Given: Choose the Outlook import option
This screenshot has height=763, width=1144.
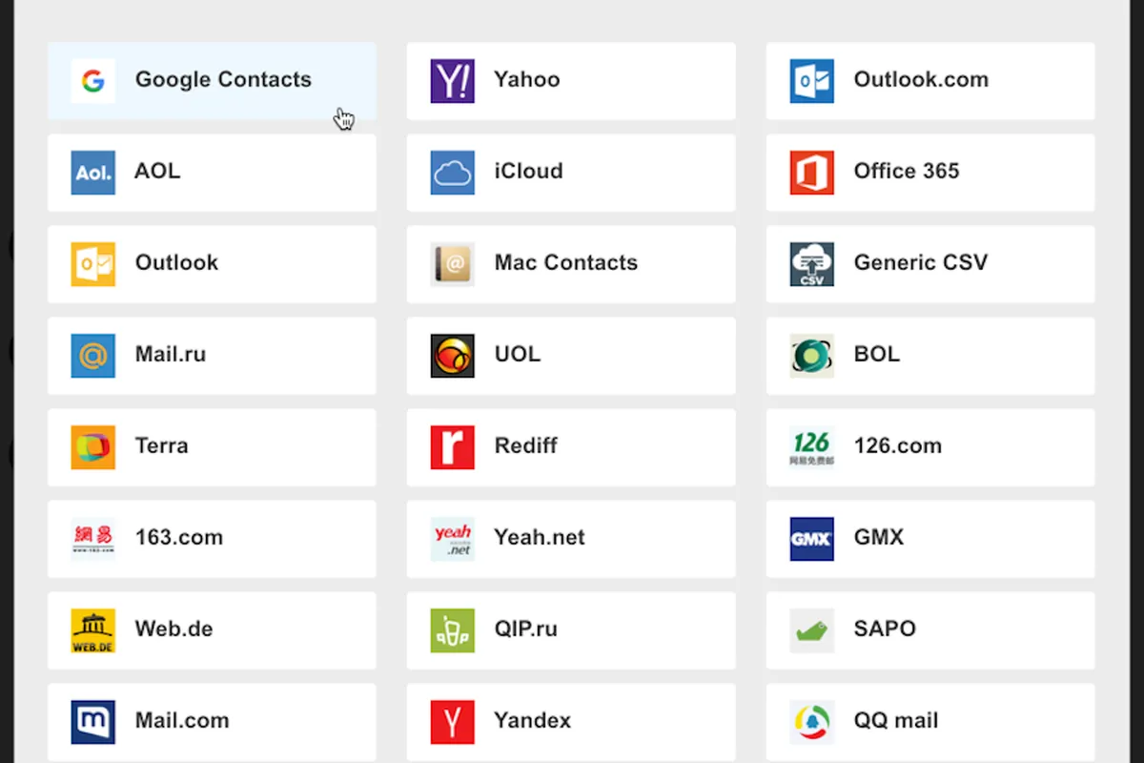Looking at the screenshot, I should pos(212,264).
